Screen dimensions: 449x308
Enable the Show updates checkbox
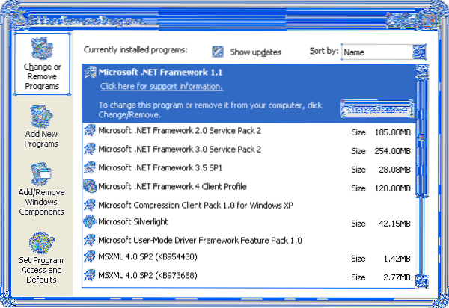coord(218,51)
